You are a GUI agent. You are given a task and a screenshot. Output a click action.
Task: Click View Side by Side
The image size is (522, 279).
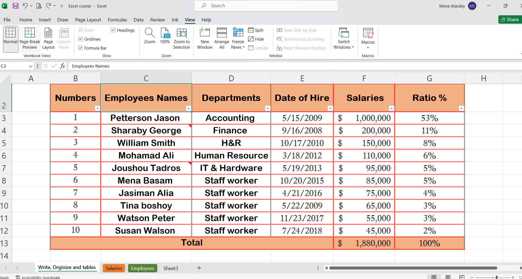click(x=296, y=30)
